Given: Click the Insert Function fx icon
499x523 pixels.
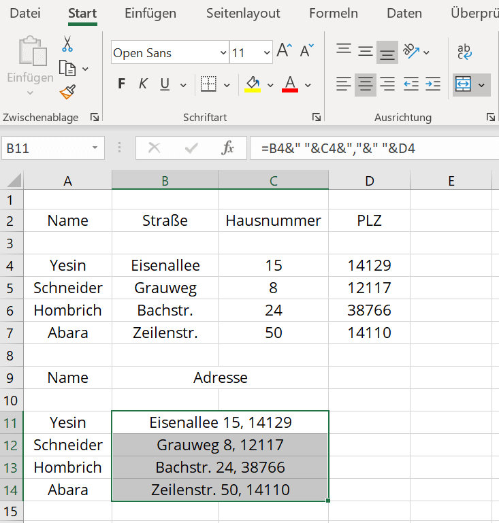Looking at the screenshot, I should 228,148.
